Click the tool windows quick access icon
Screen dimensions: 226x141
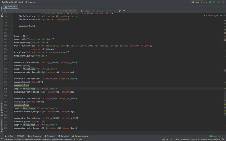pos(2,139)
